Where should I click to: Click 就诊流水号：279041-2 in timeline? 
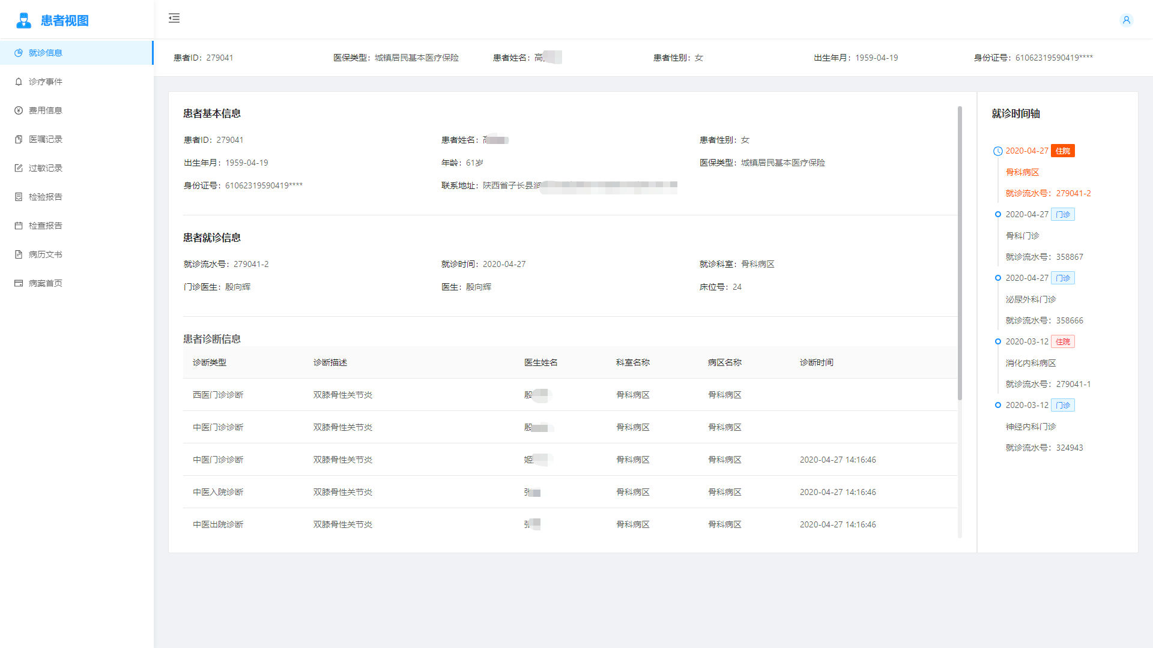1049,193
